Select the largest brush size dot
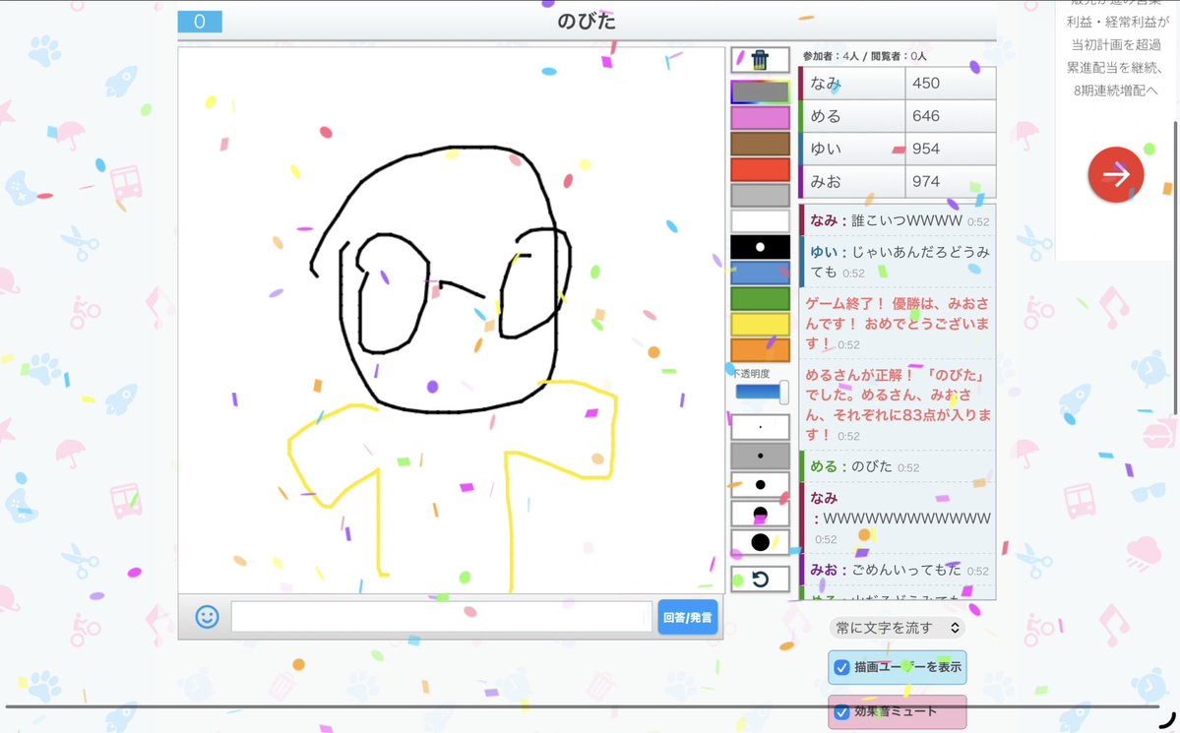Image resolution: width=1180 pixels, height=733 pixels. click(760, 542)
